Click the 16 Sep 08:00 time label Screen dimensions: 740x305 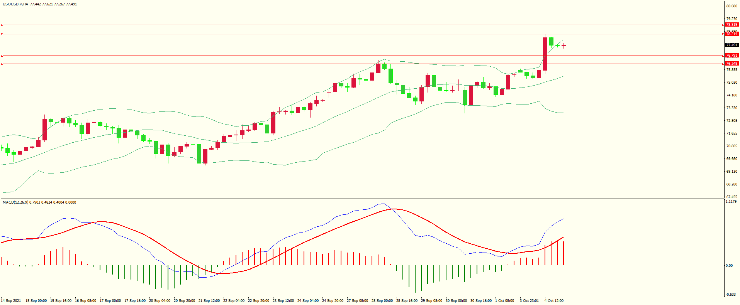pos(86,301)
